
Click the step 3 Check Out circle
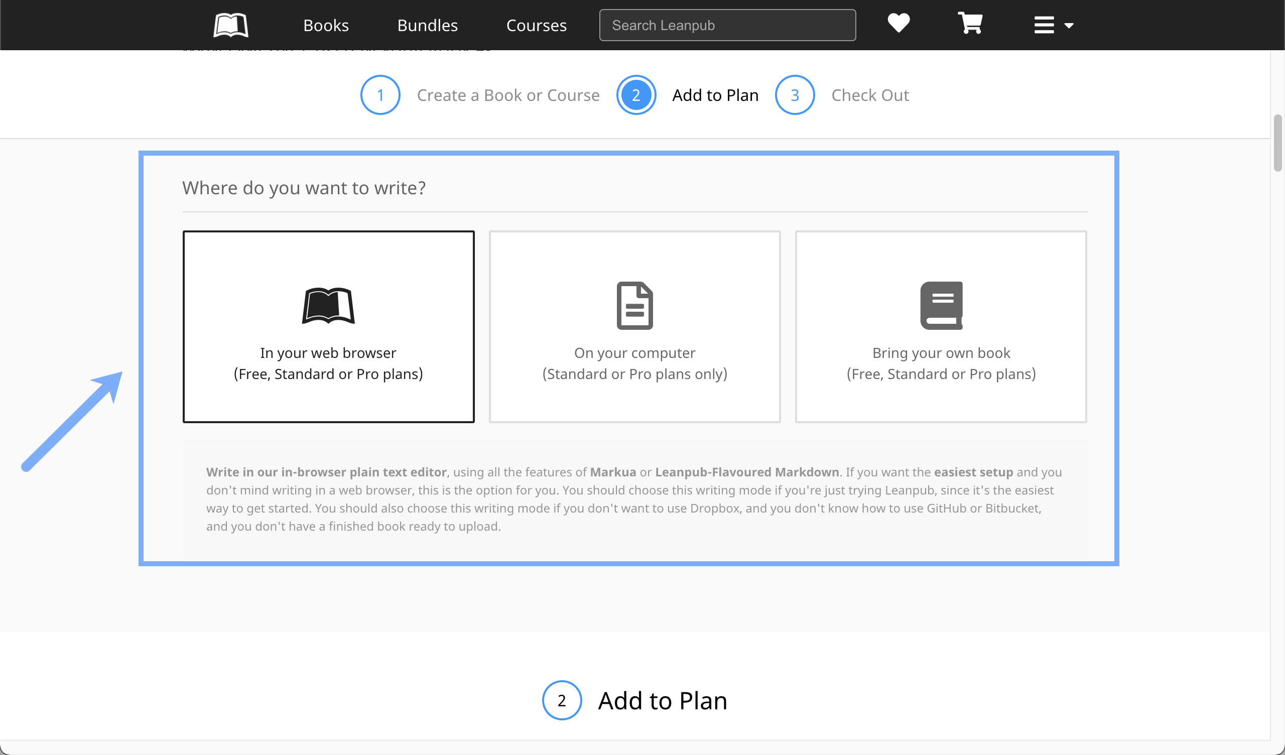[795, 95]
